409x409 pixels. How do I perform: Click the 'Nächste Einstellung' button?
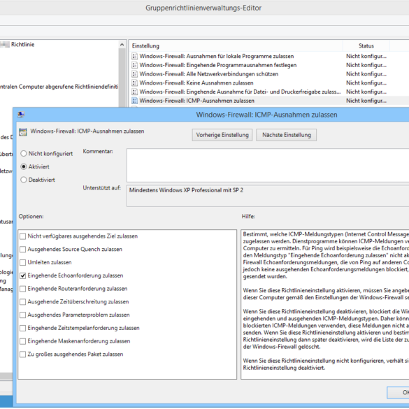(x=287, y=135)
